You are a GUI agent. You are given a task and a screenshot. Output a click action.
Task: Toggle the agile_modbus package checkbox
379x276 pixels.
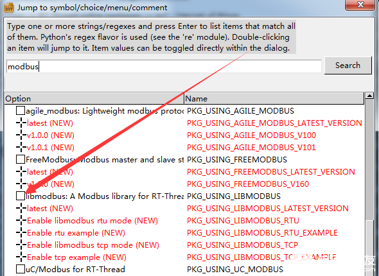coord(21,110)
